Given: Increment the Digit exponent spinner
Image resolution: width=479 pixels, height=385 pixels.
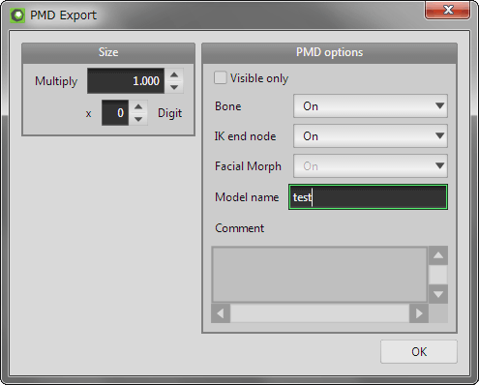Looking at the screenshot, I should pyautogui.click(x=138, y=106).
